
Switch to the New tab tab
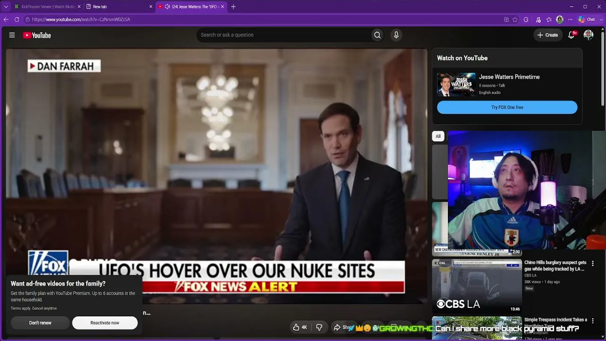[119, 7]
